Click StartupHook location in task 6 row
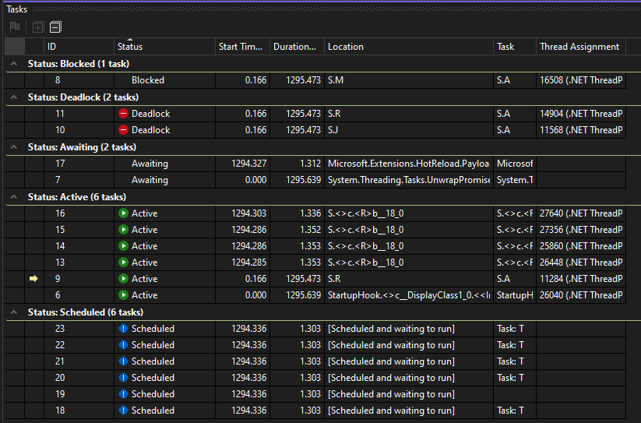The image size is (641, 423). [x=409, y=295]
